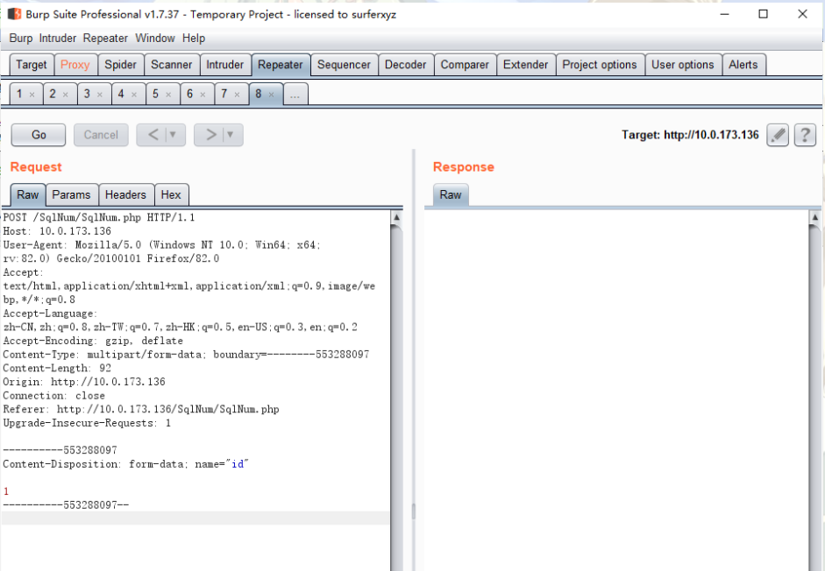Close repeater tab 6
825x571 pixels.
coord(203,95)
